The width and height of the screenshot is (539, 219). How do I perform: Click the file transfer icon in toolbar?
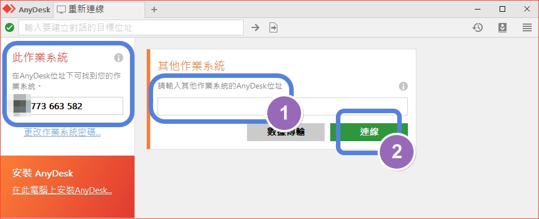[273, 27]
